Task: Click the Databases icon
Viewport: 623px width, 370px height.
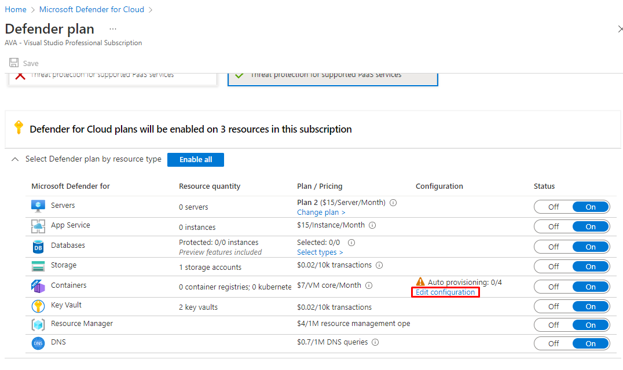Action: pyautogui.click(x=38, y=247)
